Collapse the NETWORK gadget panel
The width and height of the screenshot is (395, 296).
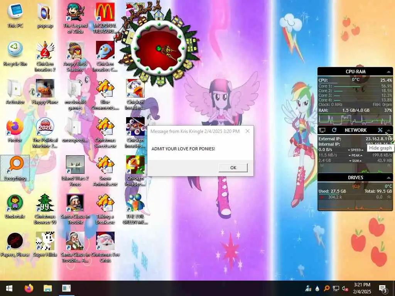pyautogui.click(x=389, y=130)
